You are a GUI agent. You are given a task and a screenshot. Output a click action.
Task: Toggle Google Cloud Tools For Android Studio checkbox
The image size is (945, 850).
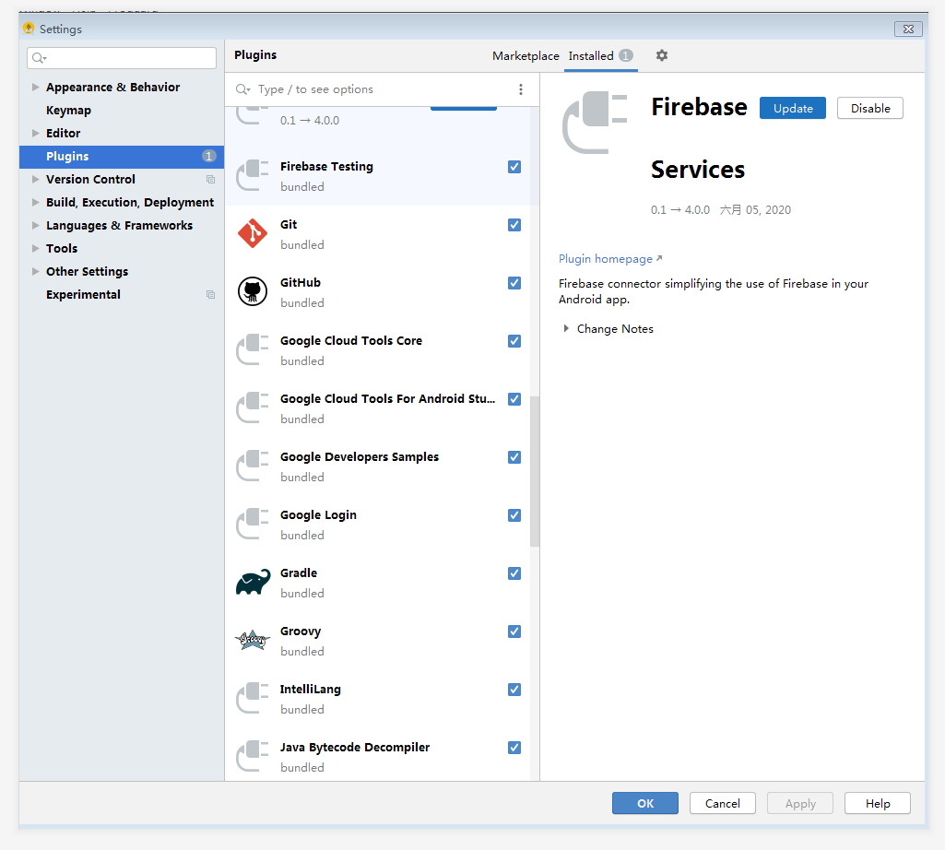pyautogui.click(x=514, y=399)
